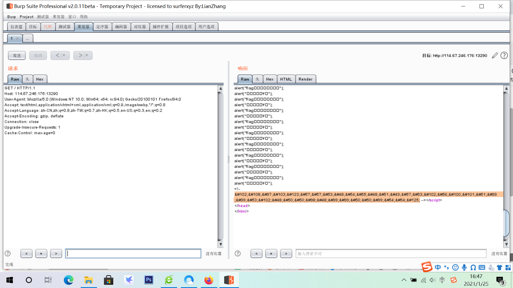Open Windows Start menu
Screen dimensions: 513x288
[x=10, y=280]
